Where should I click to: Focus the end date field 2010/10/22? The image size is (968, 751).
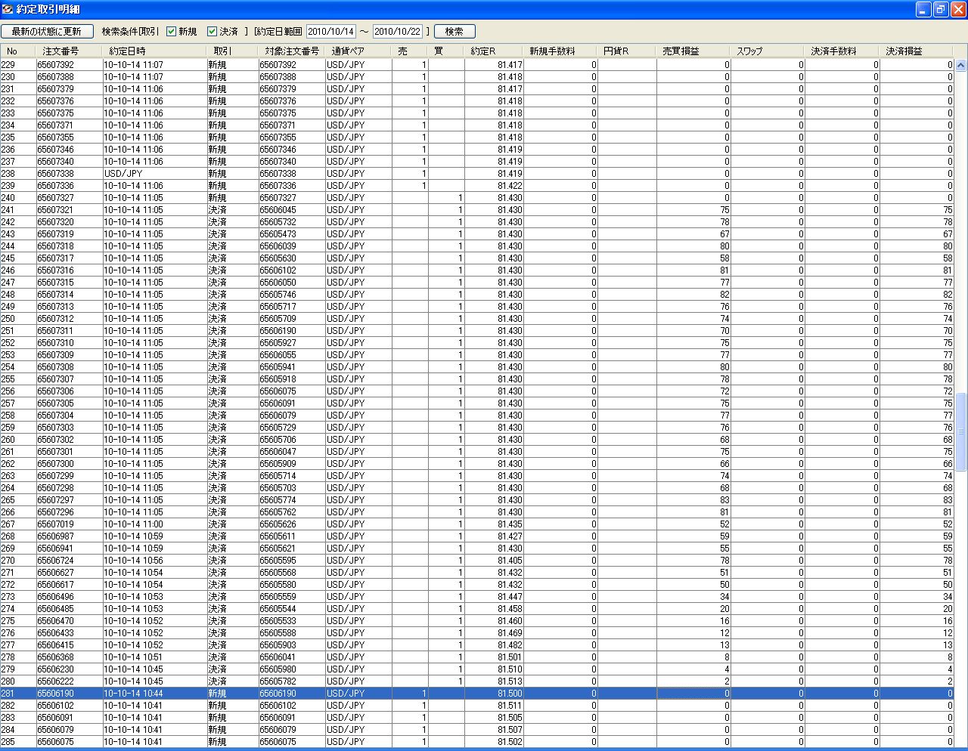tap(397, 32)
